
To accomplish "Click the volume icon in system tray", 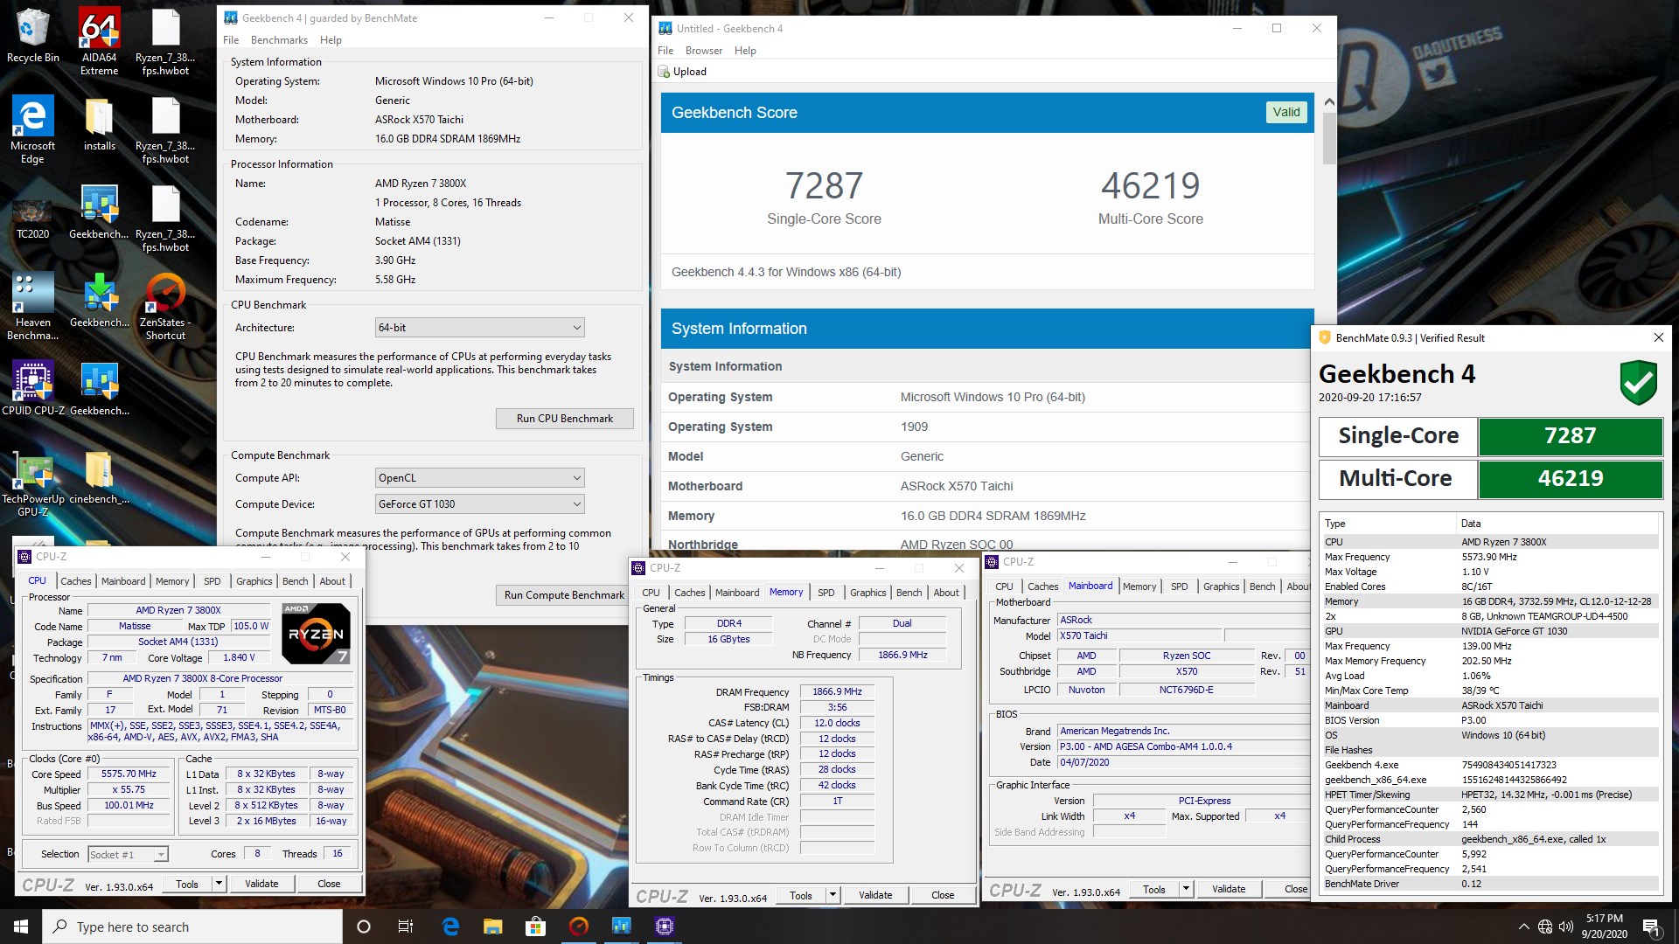I will 1566,927.
